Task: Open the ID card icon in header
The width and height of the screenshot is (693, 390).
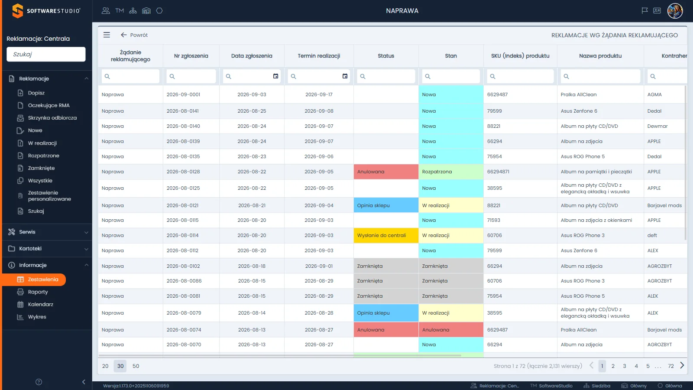Action: pos(657,11)
